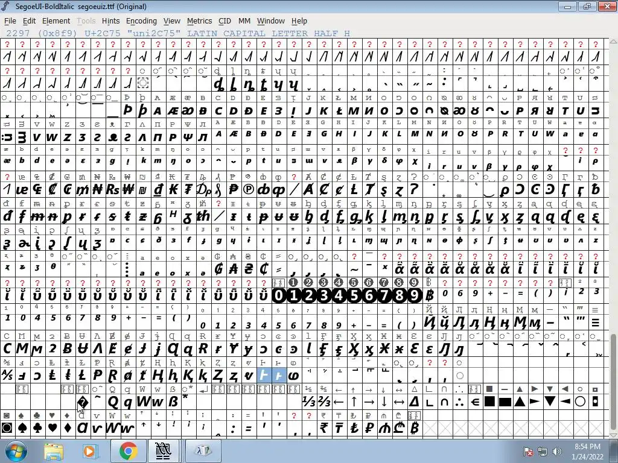Viewport: 618px width, 463px height.
Task: Open the Help menu
Action: (x=299, y=21)
